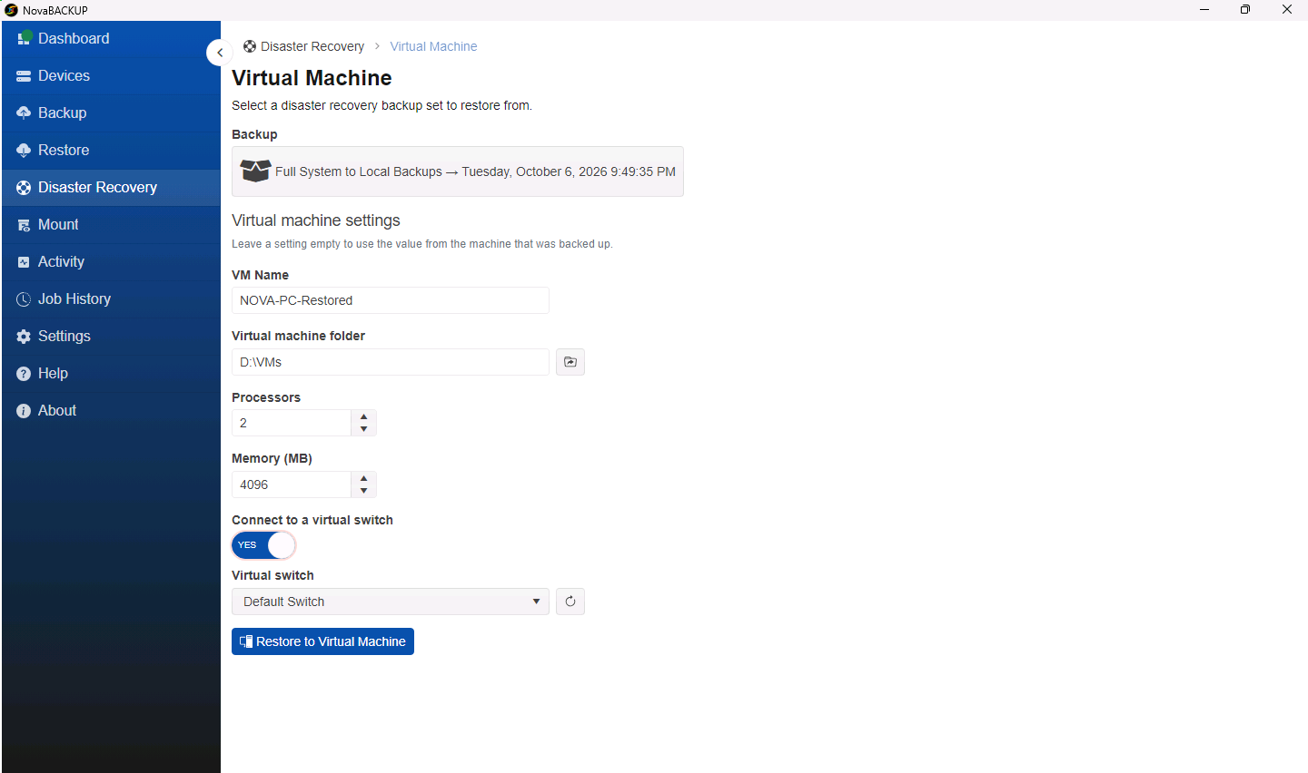Select the Full System to Local Backups set

[x=458, y=171]
